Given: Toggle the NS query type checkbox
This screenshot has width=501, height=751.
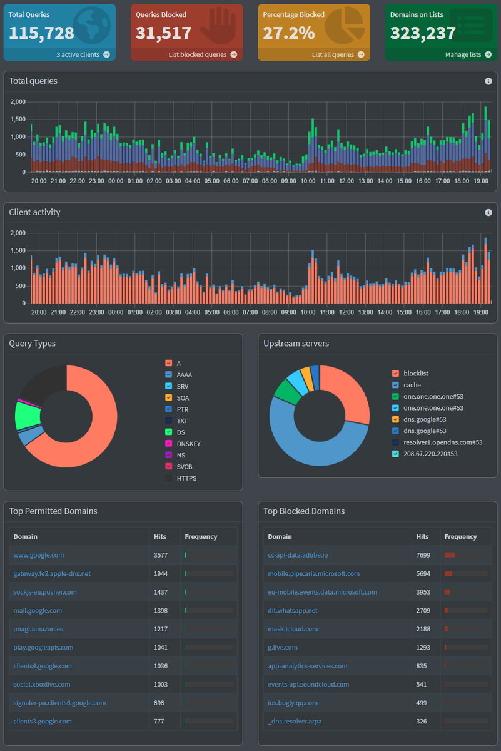Looking at the screenshot, I should (x=169, y=456).
